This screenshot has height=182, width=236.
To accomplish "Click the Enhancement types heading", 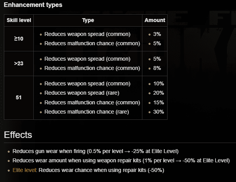I will click(x=33, y=5).
